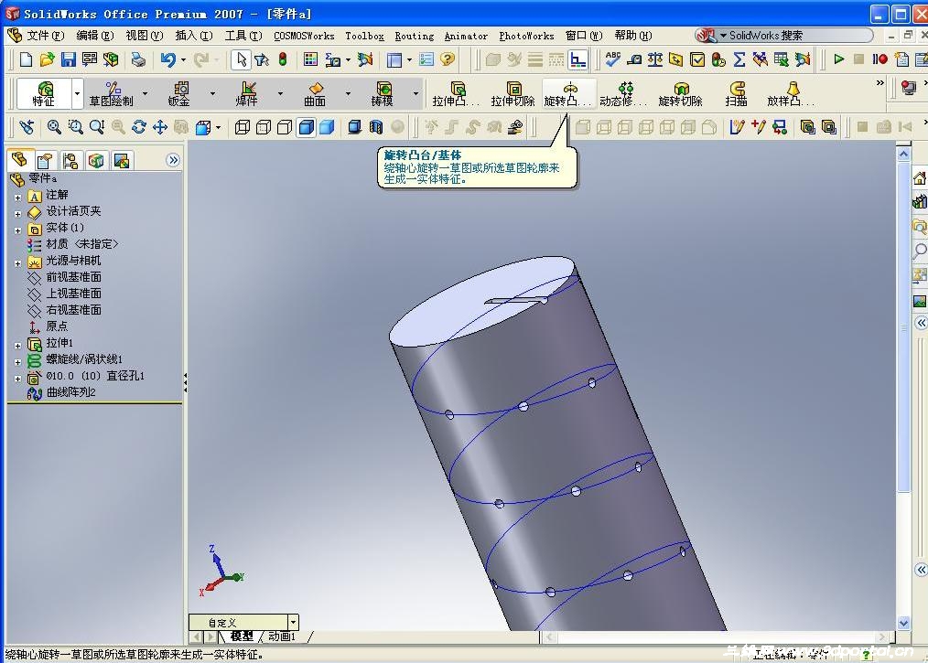Open the View Orientation dropdown arrow
Image resolution: width=928 pixels, height=663 pixels.
click(219, 126)
